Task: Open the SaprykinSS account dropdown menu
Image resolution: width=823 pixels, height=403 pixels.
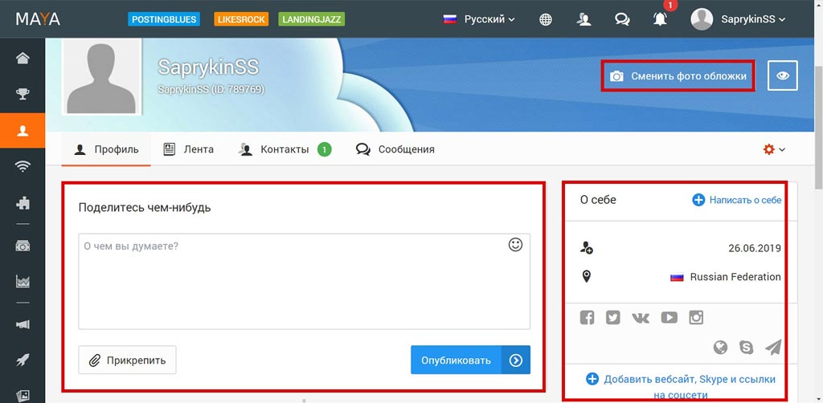Action: pyautogui.click(x=738, y=19)
